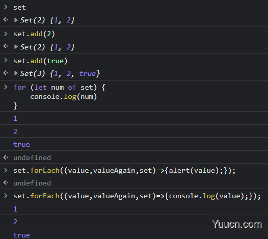Expand the Set(2) result under 'set'
Viewport: 268px width, 239px height.
16,20
